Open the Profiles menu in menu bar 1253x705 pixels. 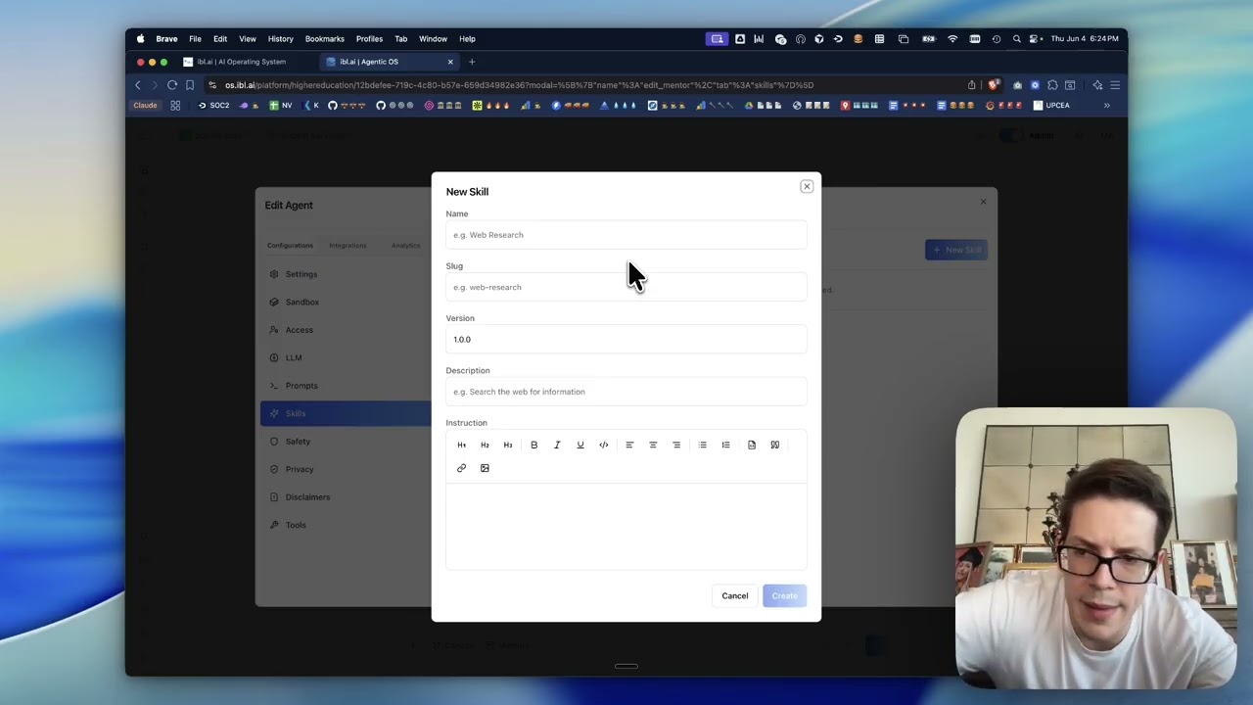tap(369, 39)
